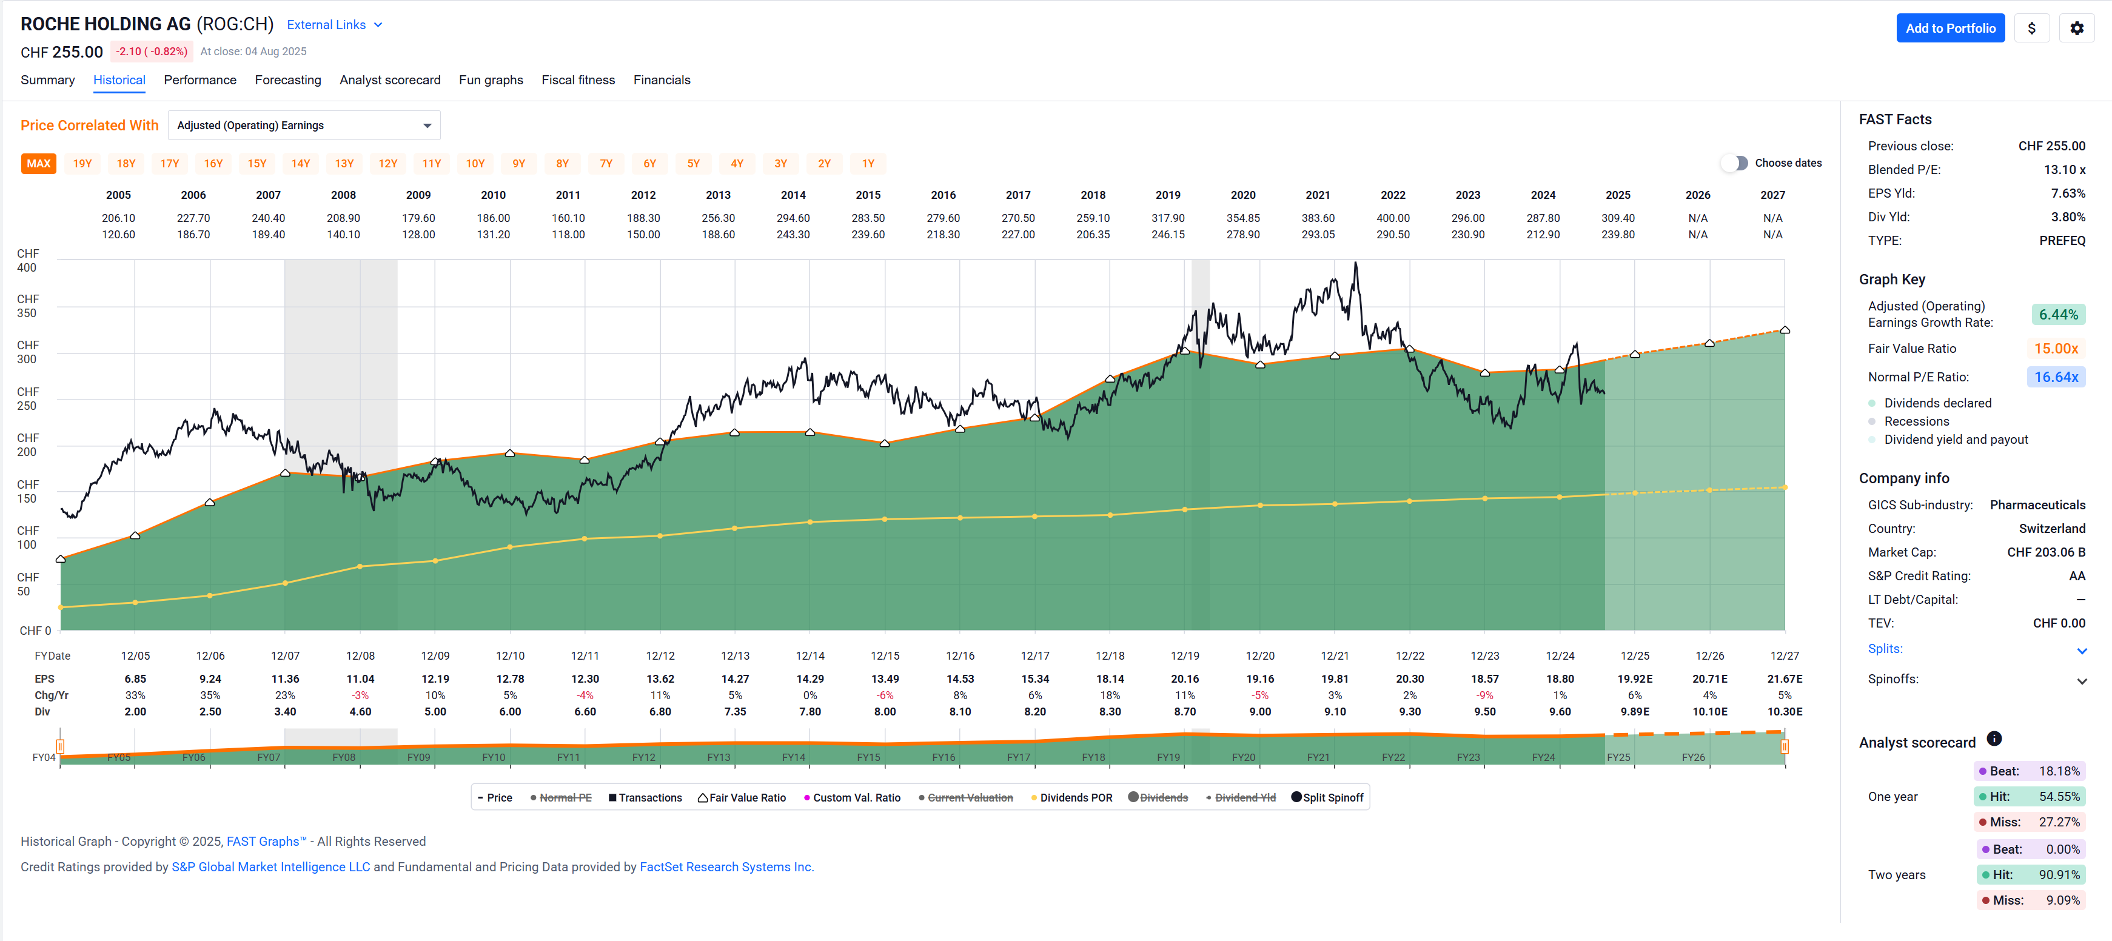Image resolution: width=2112 pixels, height=941 pixels.
Task: Toggle Fair Value Ratio legend item
Action: (x=742, y=797)
